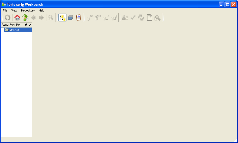Click the Pull from remote icon
Screen dimensions: 238x143
[98, 18]
